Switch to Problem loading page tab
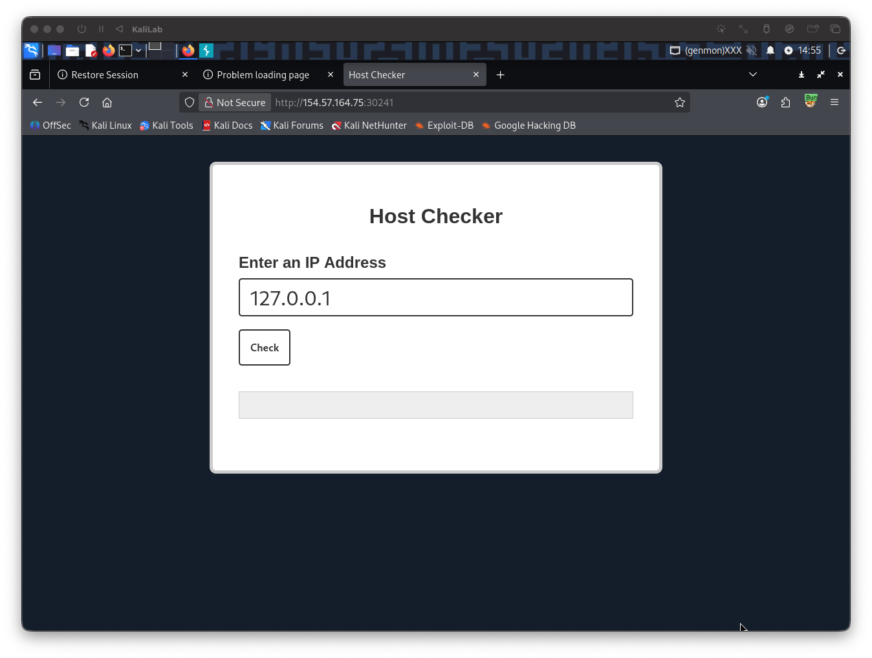This screenshot has height=658, width=872. [x=263, y=75]
